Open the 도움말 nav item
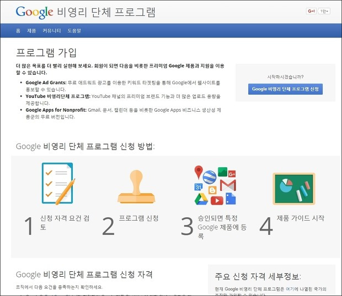Screen dimensions: 342x296 (74, 31)
